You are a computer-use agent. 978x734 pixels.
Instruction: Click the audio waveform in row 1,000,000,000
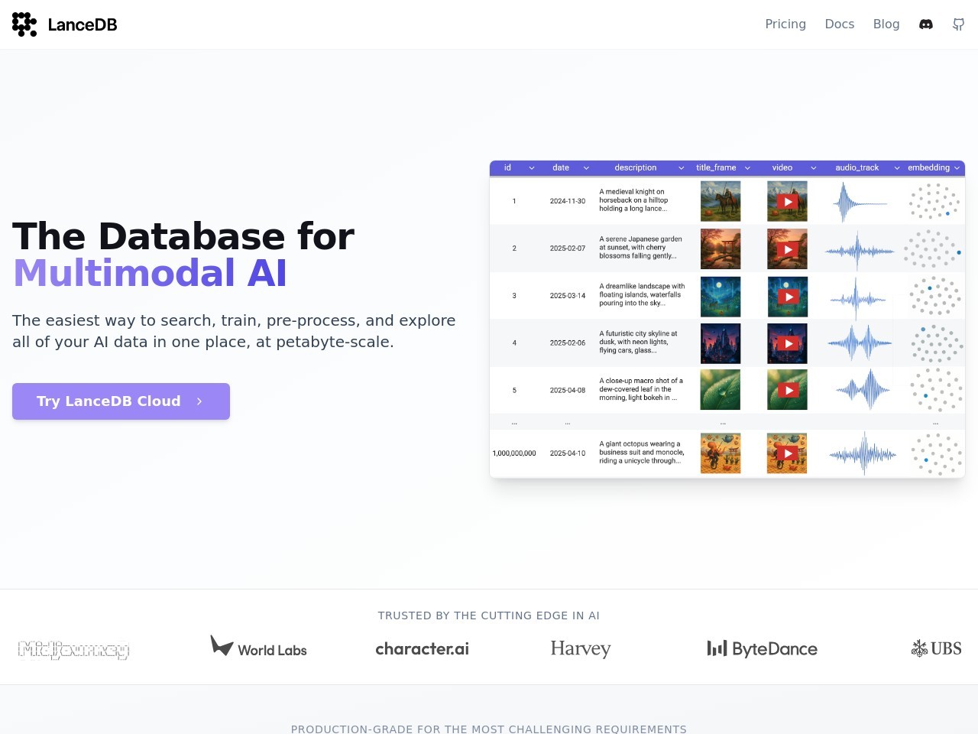point(863,454)
